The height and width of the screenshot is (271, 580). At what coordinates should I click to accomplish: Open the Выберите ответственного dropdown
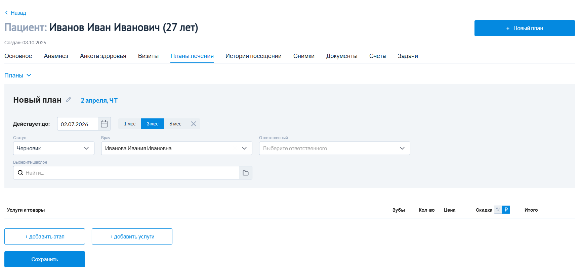335,148
